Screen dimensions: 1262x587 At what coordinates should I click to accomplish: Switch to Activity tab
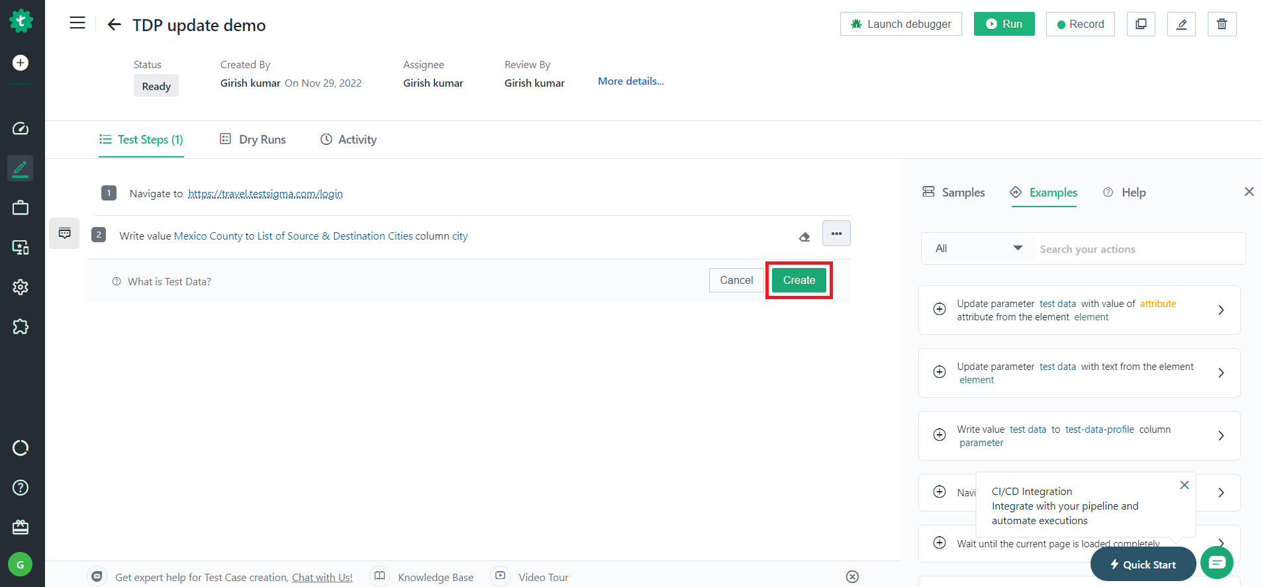[x=348, y=140]
